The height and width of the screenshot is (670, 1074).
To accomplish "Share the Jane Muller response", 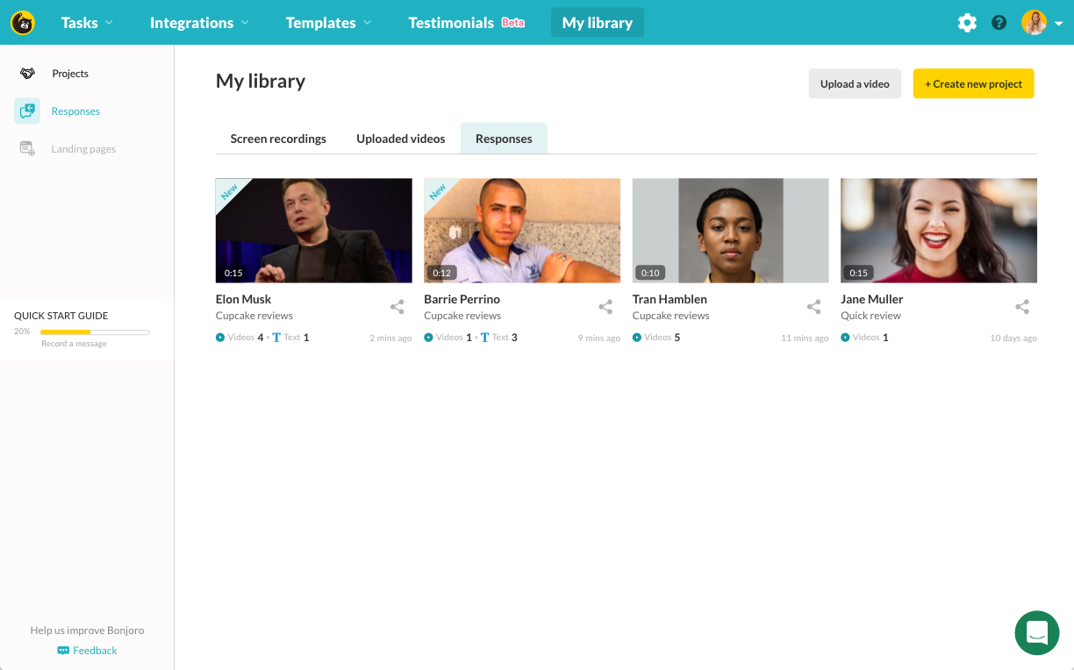I will coord(1022,307).
